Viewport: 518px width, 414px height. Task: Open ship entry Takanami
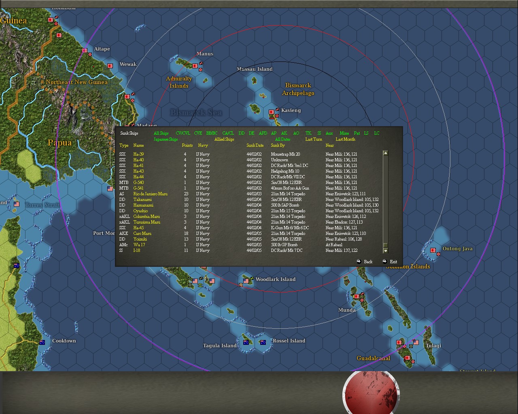point(142,199)
